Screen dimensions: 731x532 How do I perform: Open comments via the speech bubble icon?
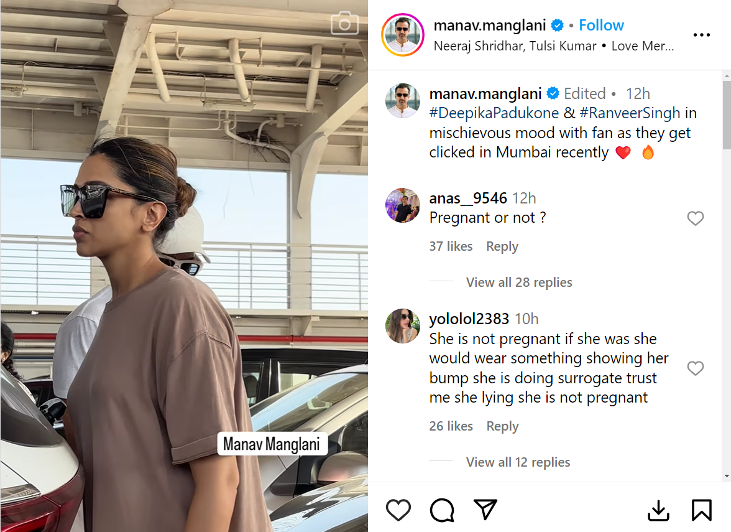(x=442, y=510)
